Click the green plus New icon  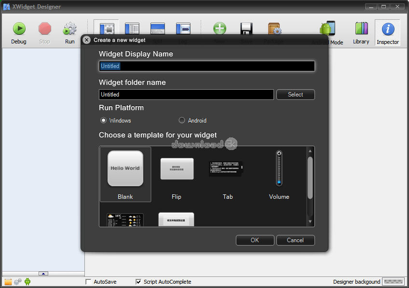(x=219, y=28)
